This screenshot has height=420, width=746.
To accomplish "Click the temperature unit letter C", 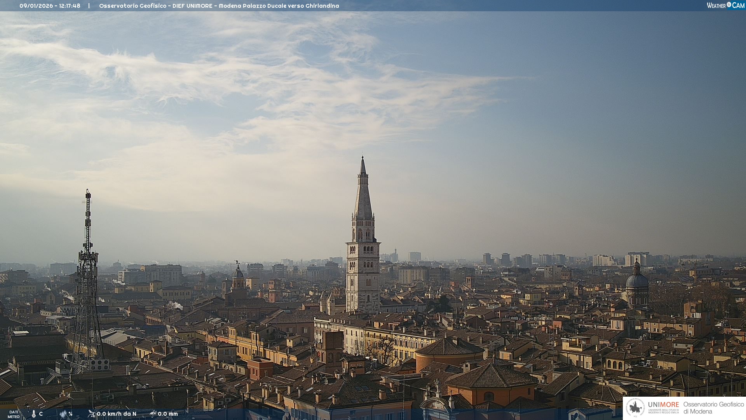I will [x=41, y=414].
